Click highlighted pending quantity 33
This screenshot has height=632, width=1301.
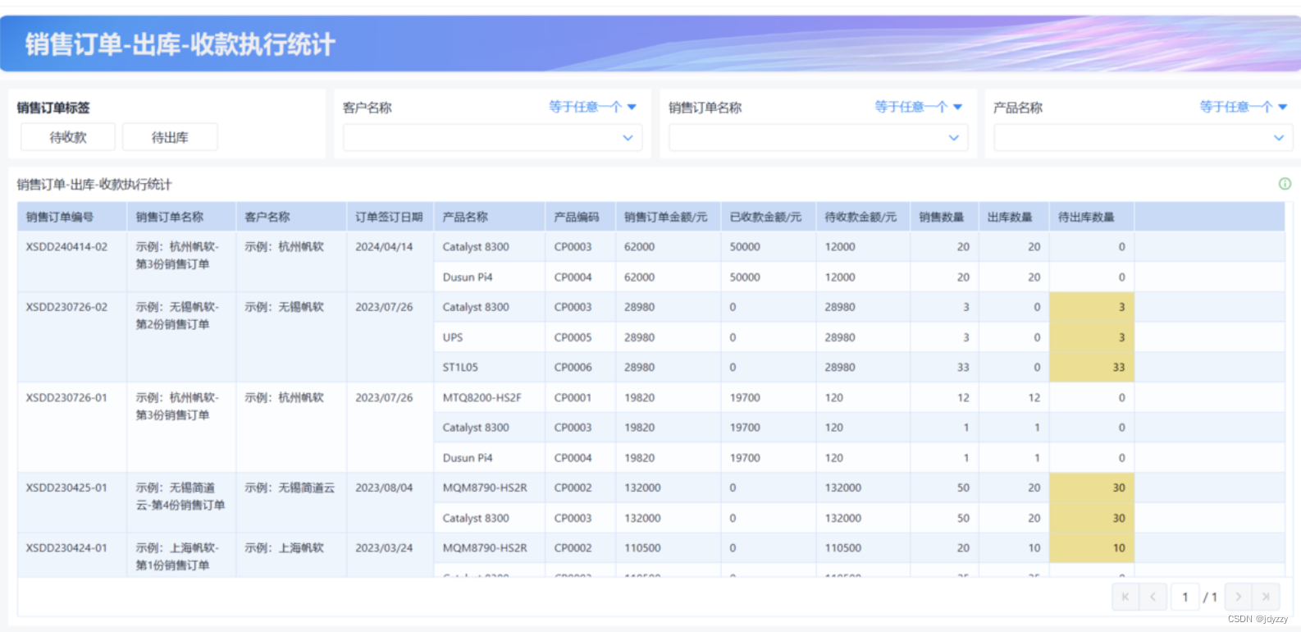[1092, 367]
